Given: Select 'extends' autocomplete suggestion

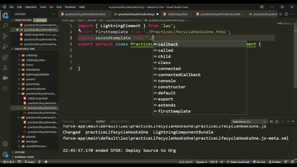Looking at the screenshot, I should pos(200,105).
